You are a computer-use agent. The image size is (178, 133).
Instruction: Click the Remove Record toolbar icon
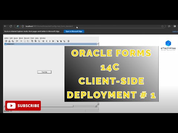(x=61, y=41)
